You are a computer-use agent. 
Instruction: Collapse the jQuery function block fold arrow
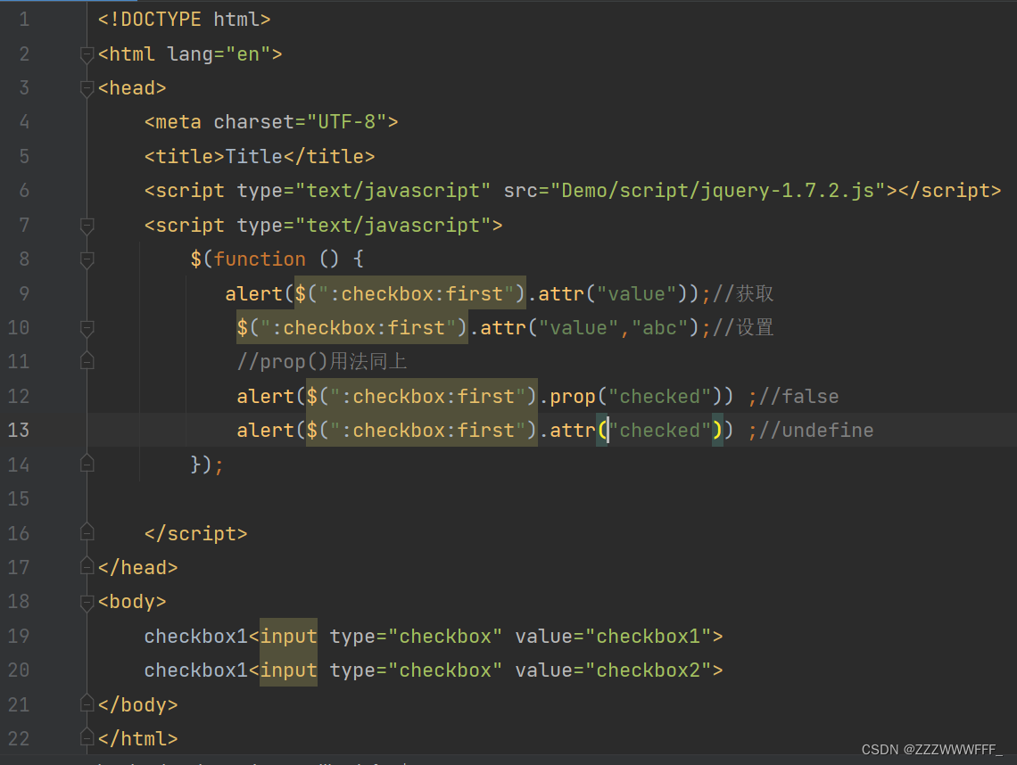point(86,259)
